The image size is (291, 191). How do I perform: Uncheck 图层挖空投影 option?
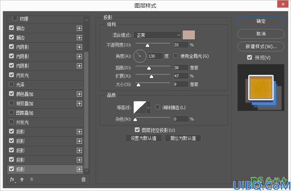(x=137, y=130)
